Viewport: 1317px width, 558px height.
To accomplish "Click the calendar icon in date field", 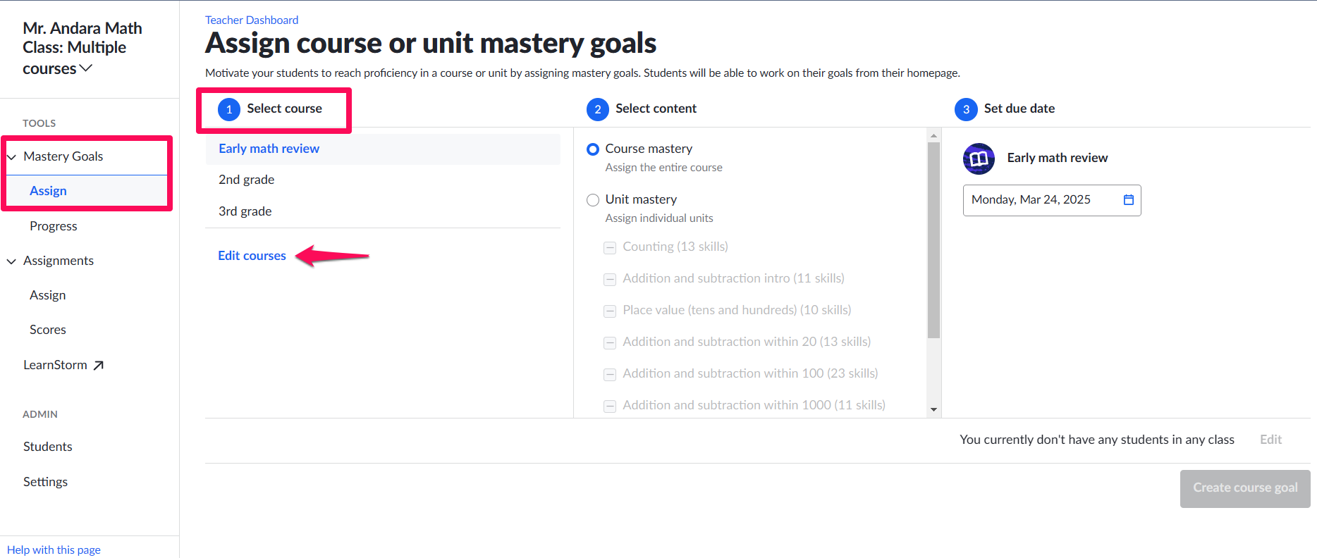I will pyautogui.click(x=1128, y=200).
